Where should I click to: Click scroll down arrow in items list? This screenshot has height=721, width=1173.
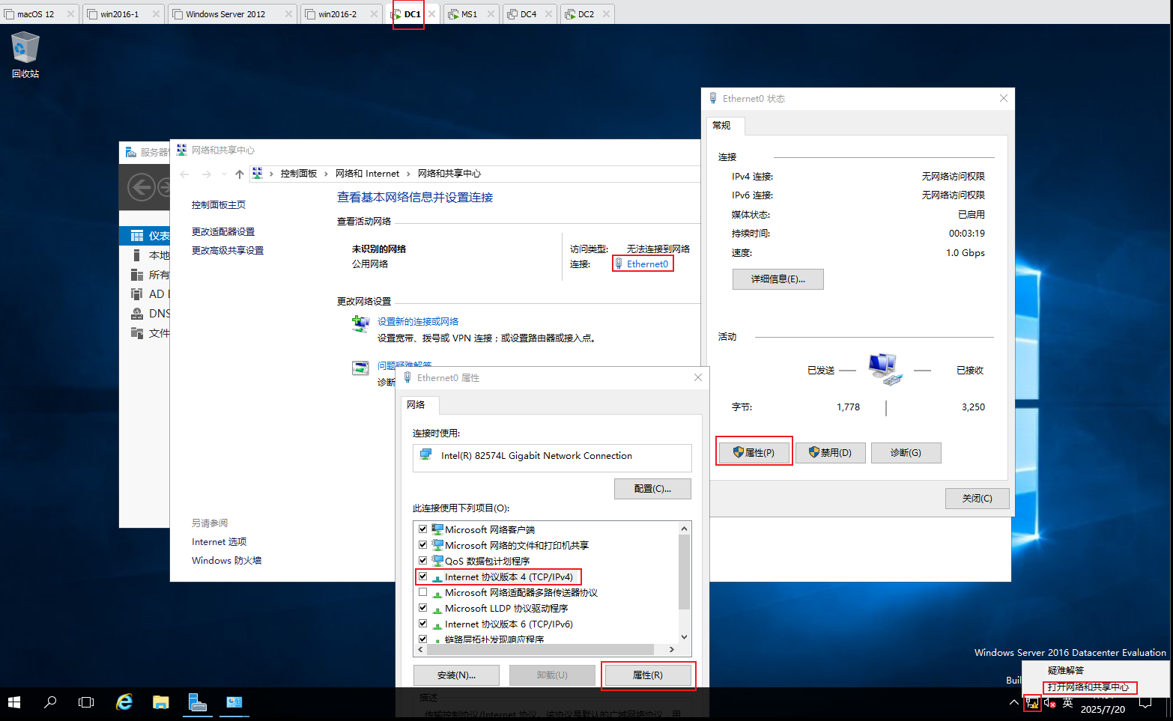coord(684,637)
